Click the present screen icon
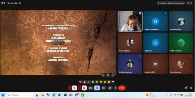This screenshot has height=98, width=195. 90,88
